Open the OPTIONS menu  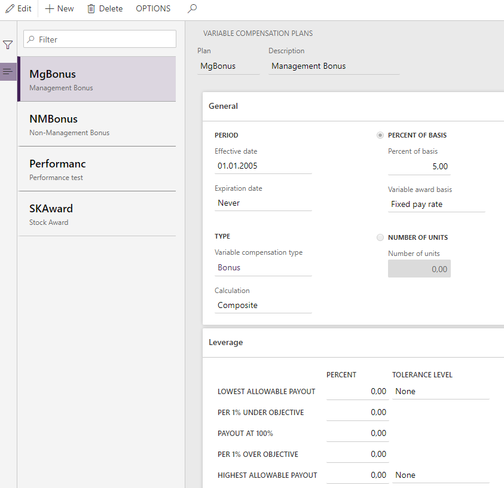coord(152,8)
